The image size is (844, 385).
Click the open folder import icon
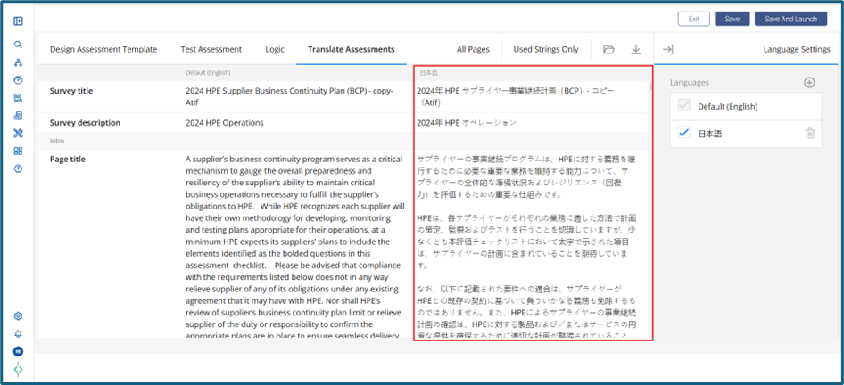click(608, 50)
